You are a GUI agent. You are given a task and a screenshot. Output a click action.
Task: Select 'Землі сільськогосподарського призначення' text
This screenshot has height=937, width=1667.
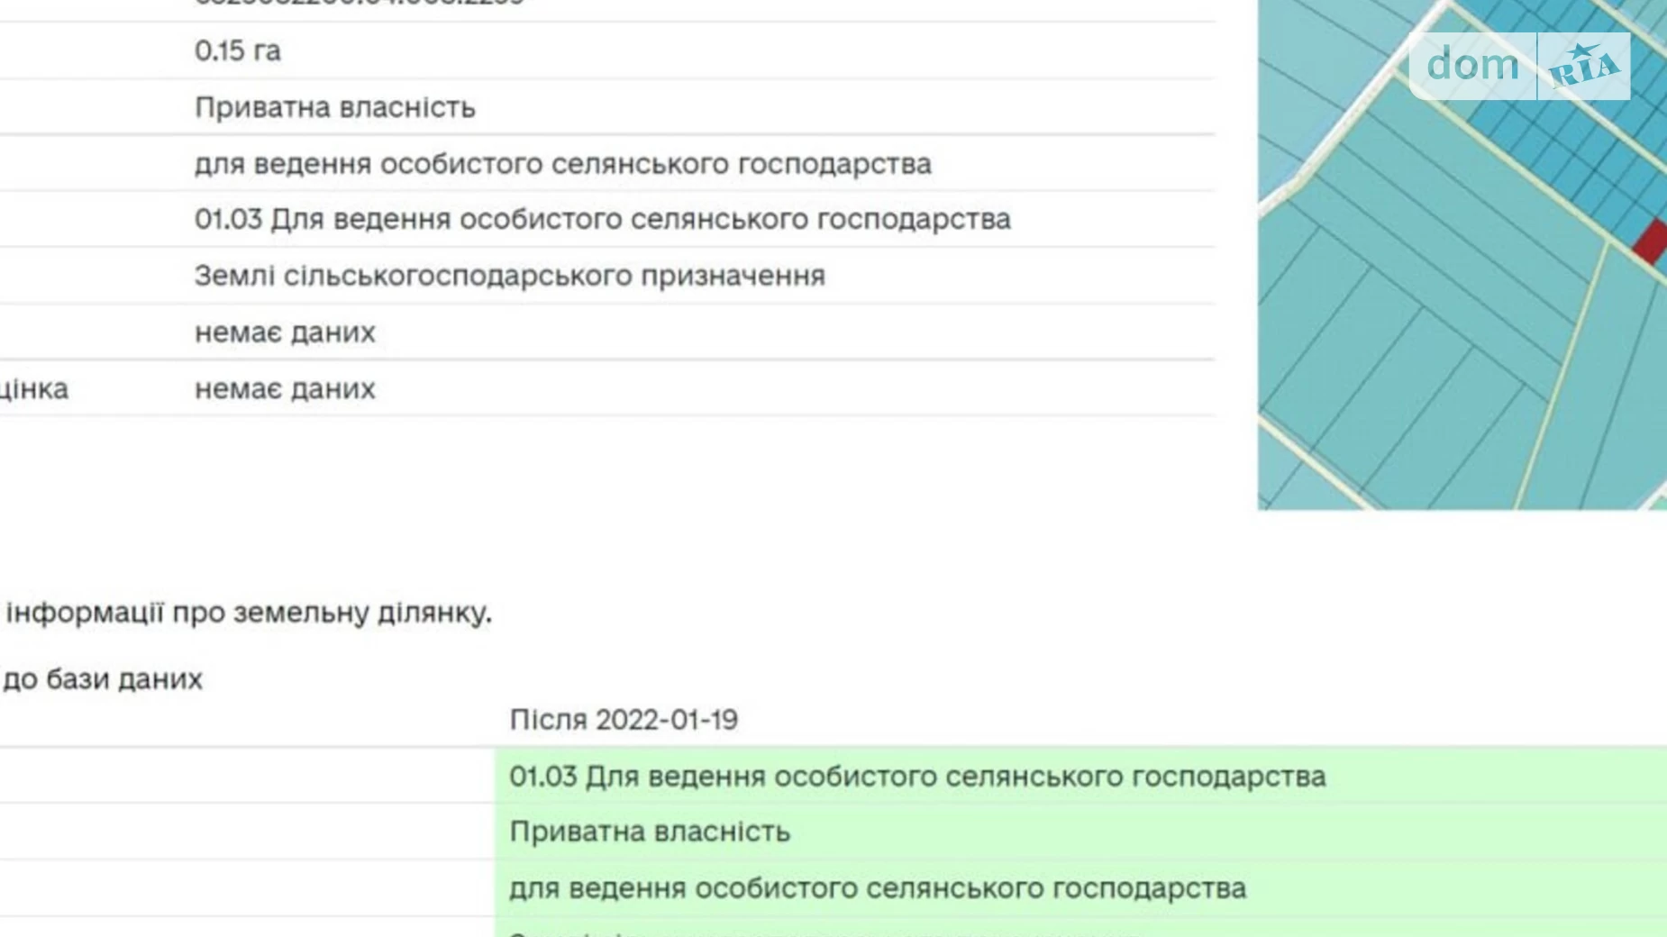510,276
